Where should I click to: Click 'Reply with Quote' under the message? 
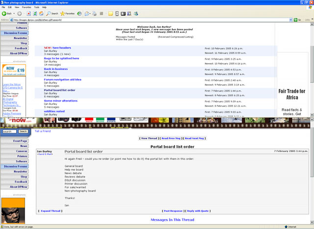(198, 211)
